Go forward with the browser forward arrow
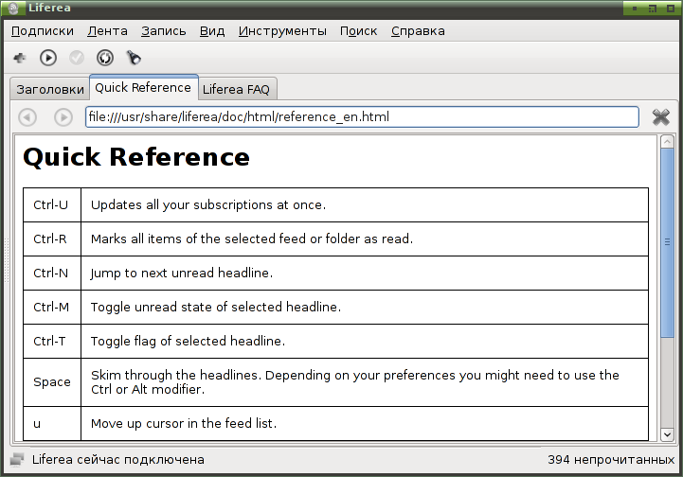Viewport: 683px width, 477px height. [63, 117]
